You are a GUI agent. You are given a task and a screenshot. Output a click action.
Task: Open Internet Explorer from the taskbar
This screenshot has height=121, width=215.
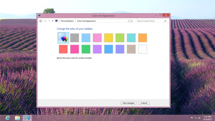[x=8, y=118]
